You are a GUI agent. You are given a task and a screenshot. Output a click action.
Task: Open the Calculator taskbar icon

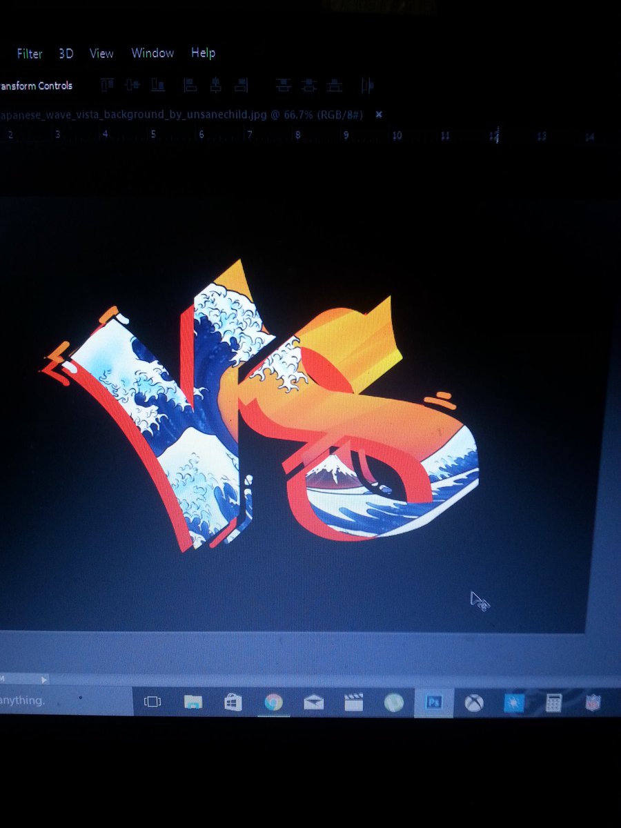point(553,702)
